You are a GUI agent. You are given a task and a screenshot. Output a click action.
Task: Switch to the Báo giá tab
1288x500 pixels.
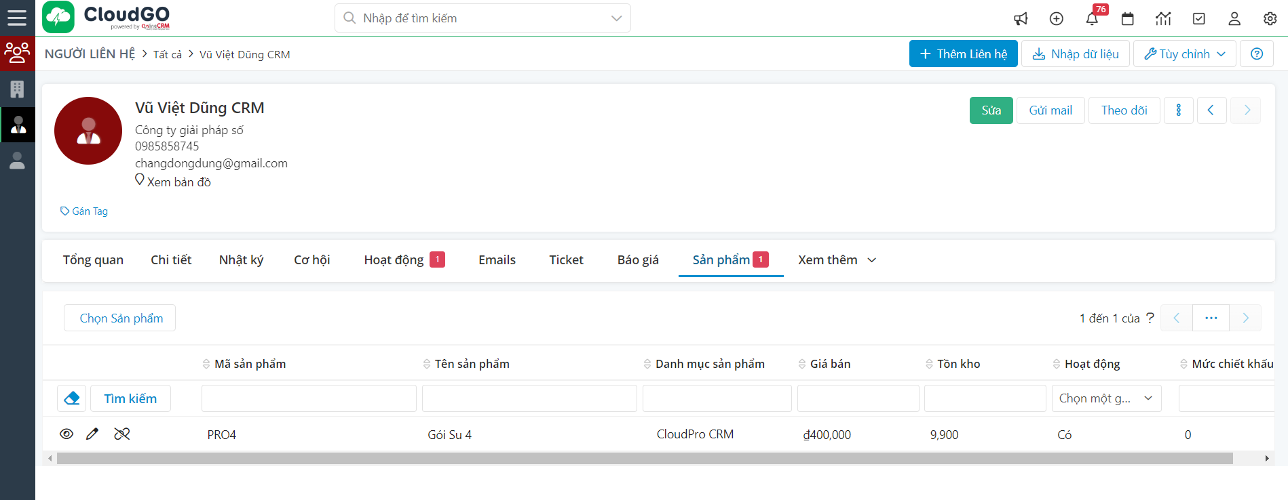(x=638, y=260)
